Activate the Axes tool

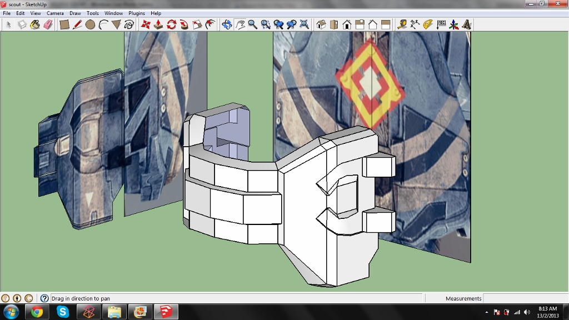[454, 24]
